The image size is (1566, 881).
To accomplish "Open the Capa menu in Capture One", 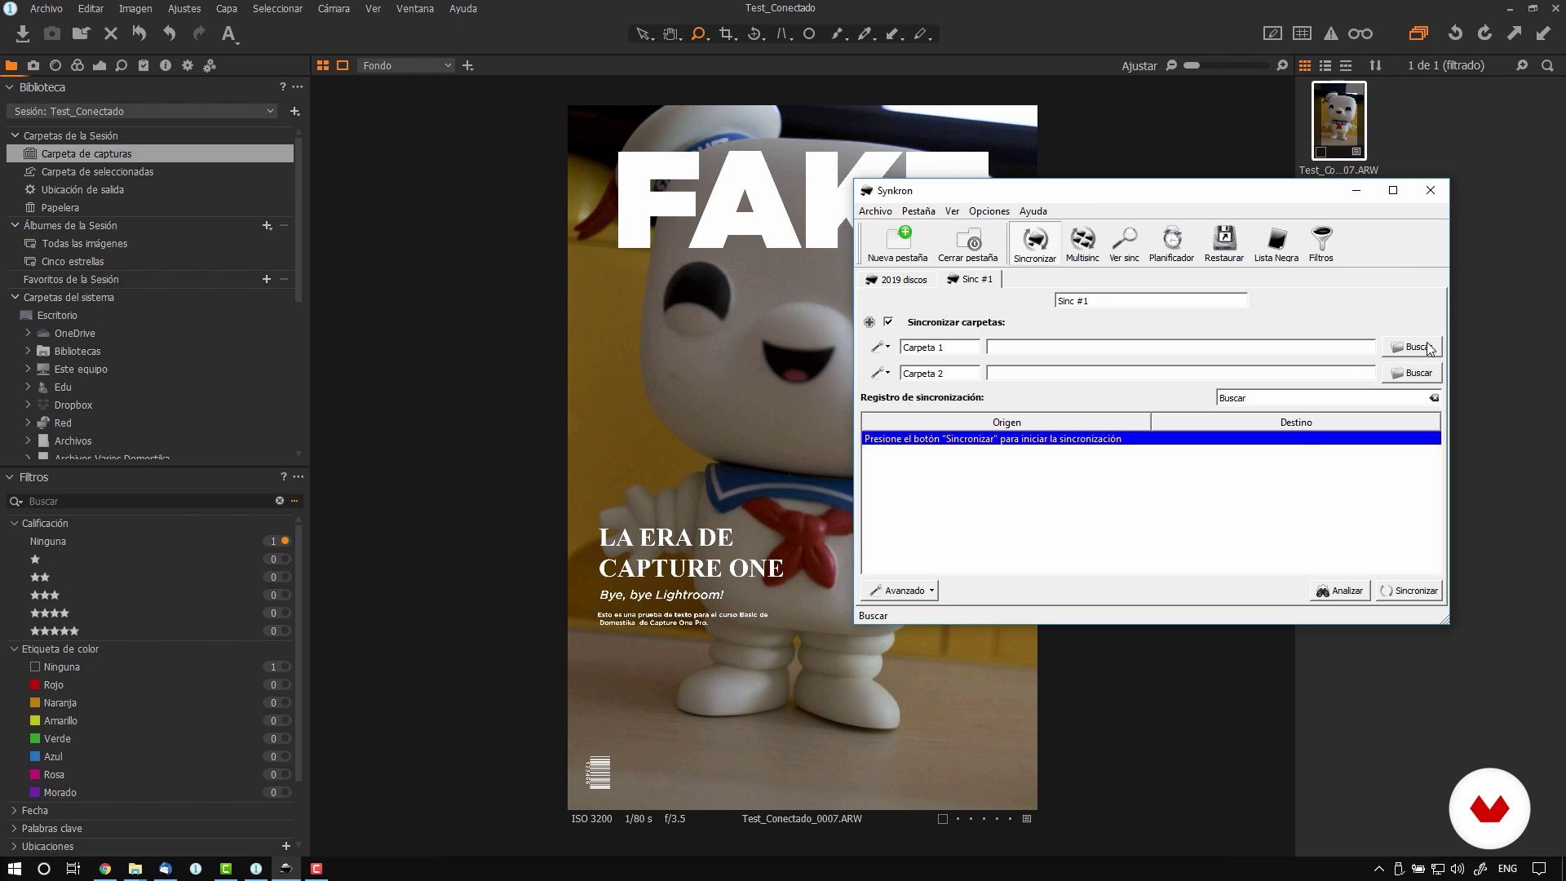I will click(226, 8).
